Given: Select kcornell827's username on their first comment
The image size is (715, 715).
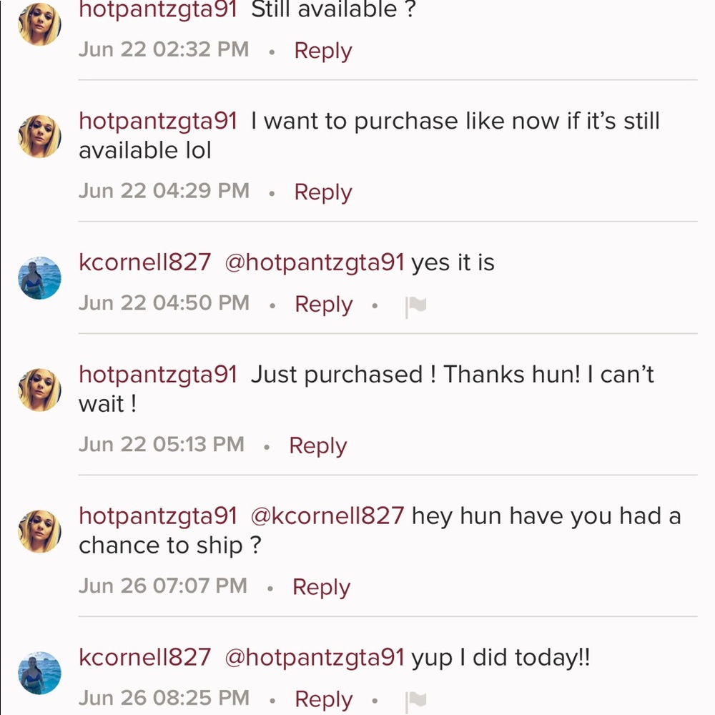Looking at the screenshot, I should (x=144, y=262).
